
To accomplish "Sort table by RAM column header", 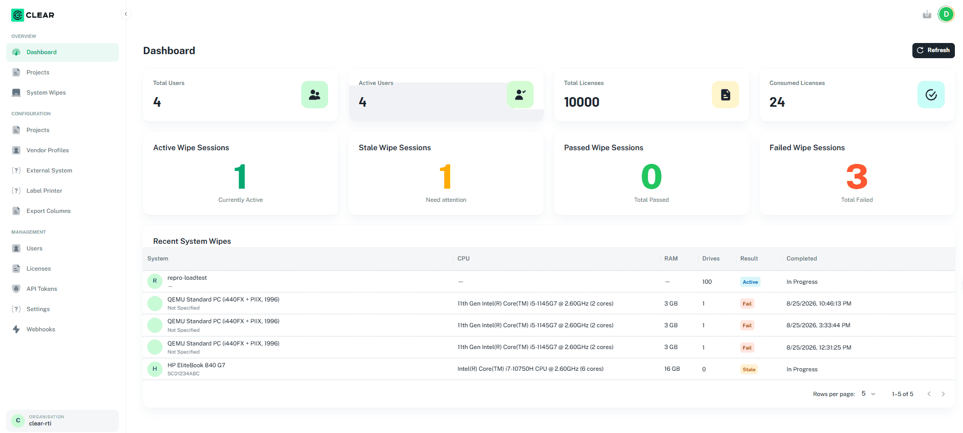I will tap(671, 258).
